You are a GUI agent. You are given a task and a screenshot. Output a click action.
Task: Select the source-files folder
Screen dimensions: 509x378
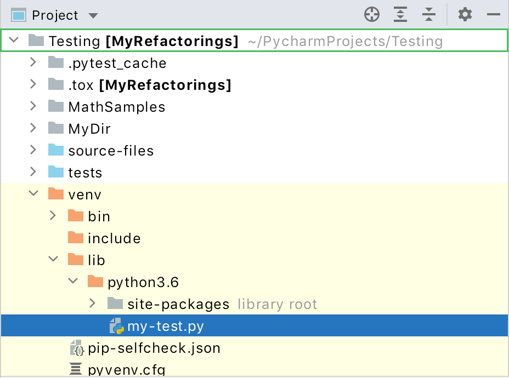pyautogui.click(x=110, y=150)
